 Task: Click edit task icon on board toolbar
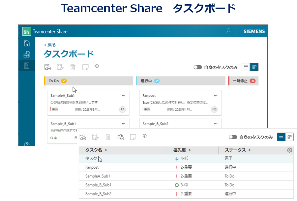60,67
